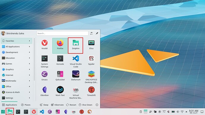Click the Emacs icon on the taskbar
This screenshot has height=115, width=205.
click(x=50, y=112)
